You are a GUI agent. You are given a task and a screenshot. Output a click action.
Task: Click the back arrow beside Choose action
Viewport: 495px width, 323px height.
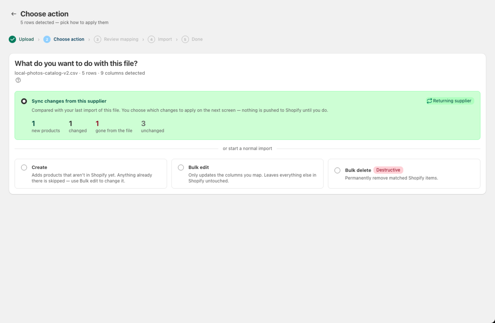click(x=14, y=14)
